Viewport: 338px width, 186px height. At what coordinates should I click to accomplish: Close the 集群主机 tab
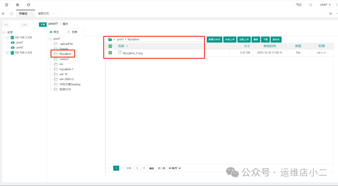click(54, 14)
